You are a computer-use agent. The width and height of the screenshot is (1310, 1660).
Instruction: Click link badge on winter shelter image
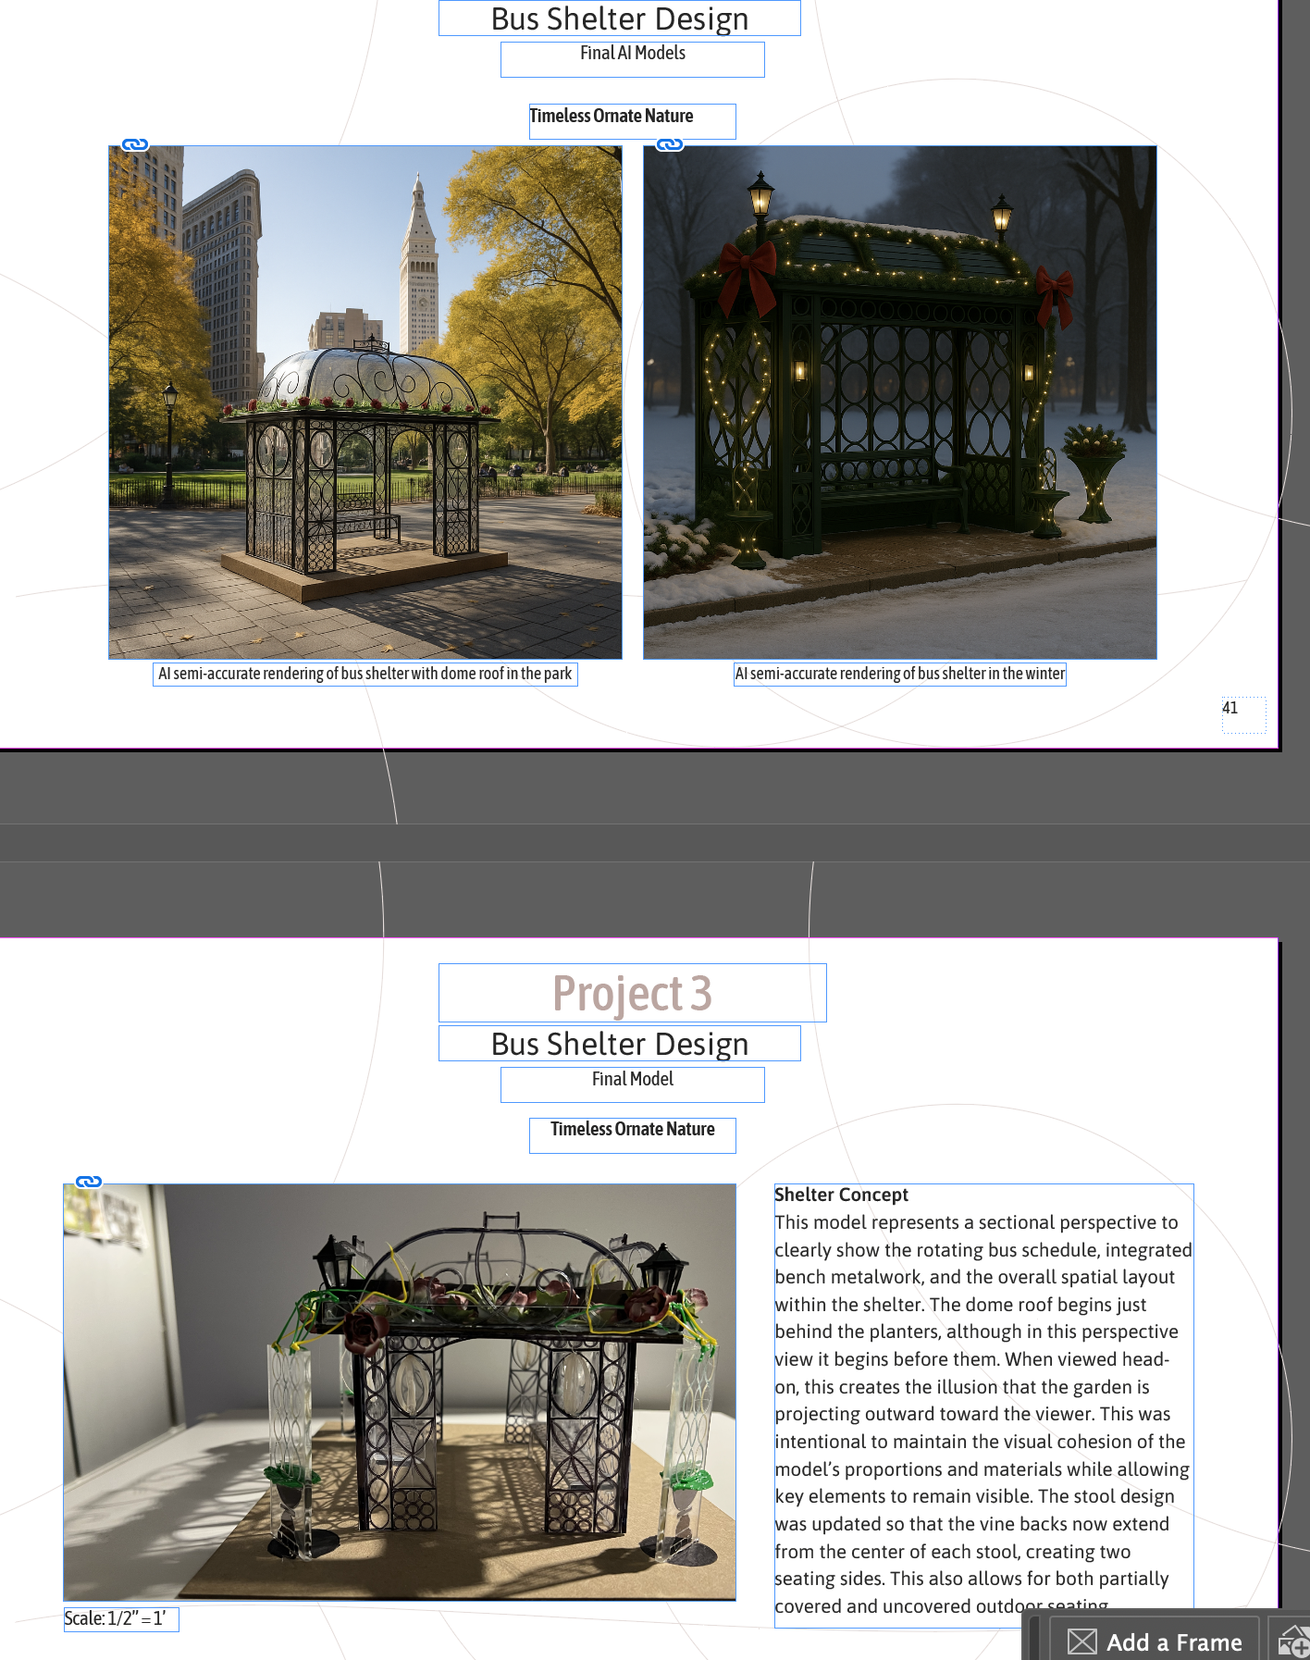pyautogui.click(x=670, y=144)
